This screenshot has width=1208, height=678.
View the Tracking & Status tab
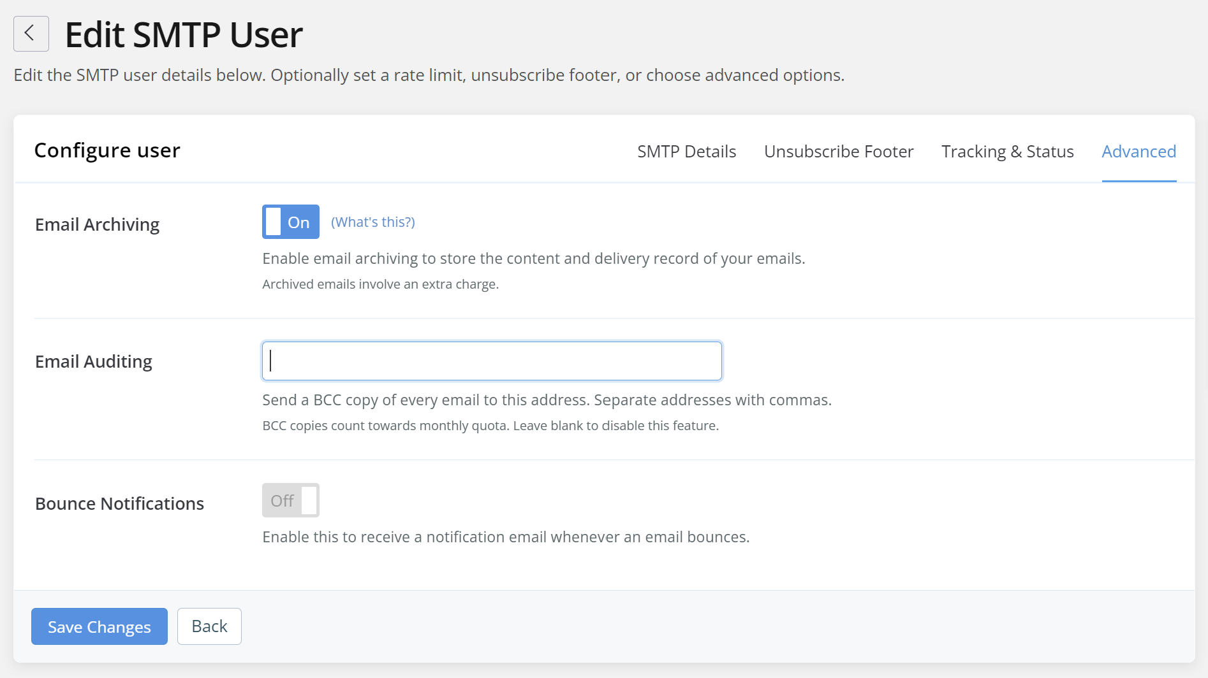tap(1007, 151)
